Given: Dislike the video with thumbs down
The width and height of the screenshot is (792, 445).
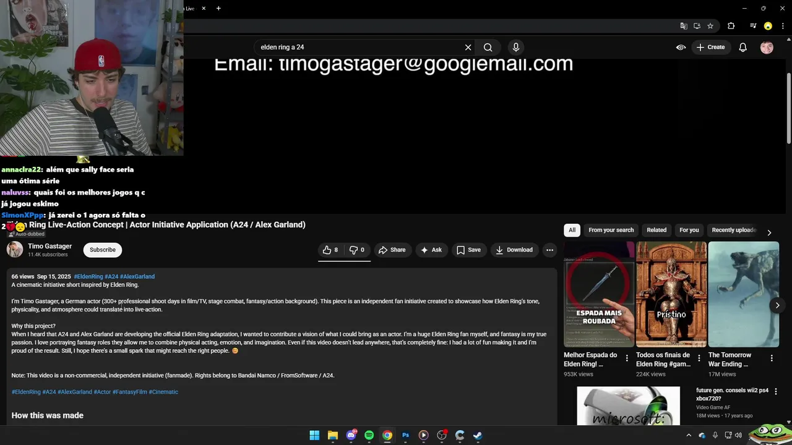Looking at the screenshot, I should click(357, 250).
